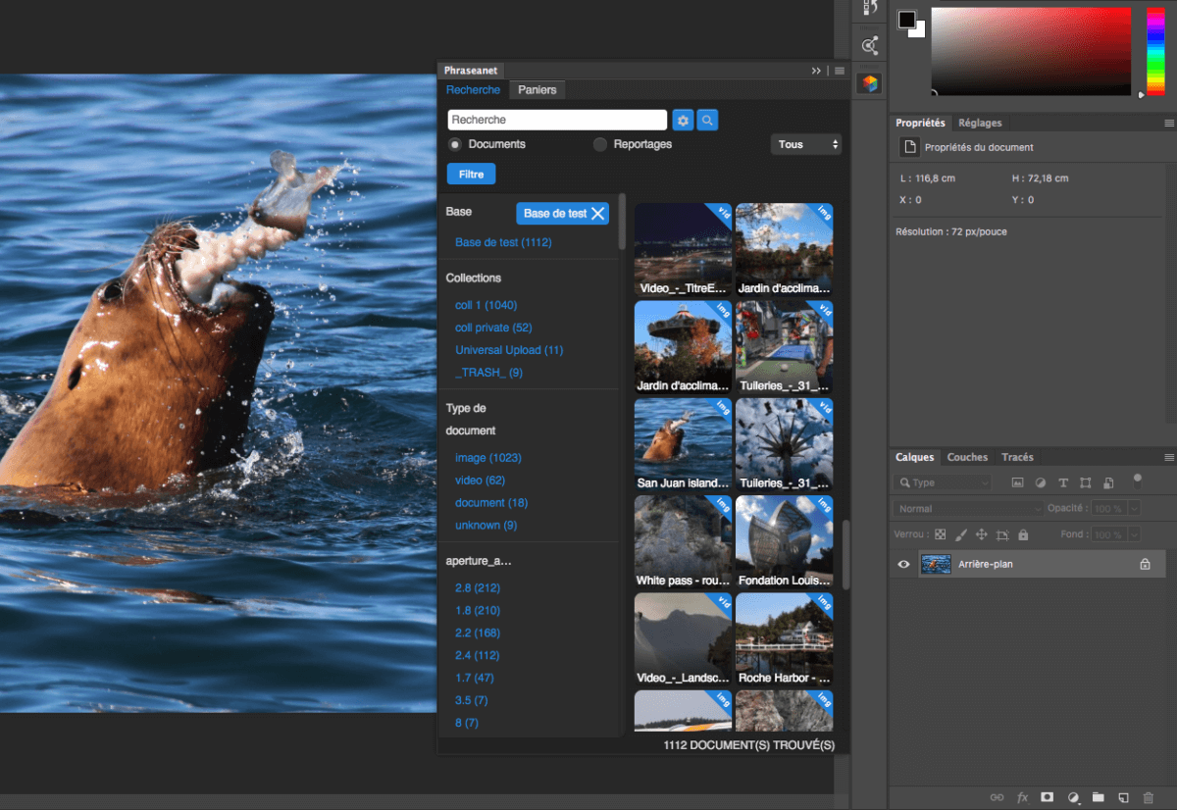Switch search to Reportages
This screenshot has height=810, width=1177.
pyautogui.click(x=598, y=143)
